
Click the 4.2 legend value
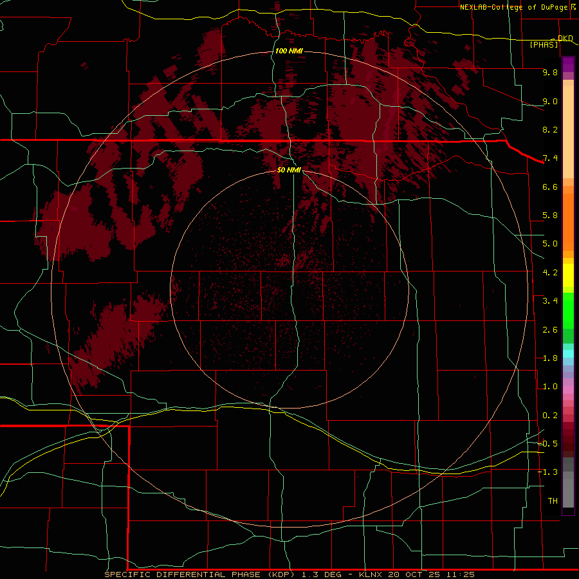pyautogui.click(x=550, y=273)
